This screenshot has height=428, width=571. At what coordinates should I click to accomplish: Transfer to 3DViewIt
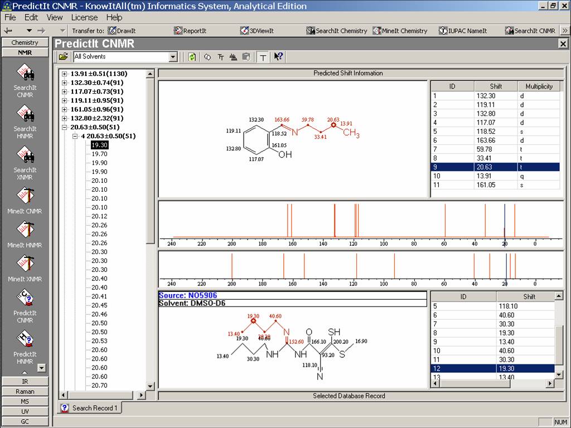257,31
